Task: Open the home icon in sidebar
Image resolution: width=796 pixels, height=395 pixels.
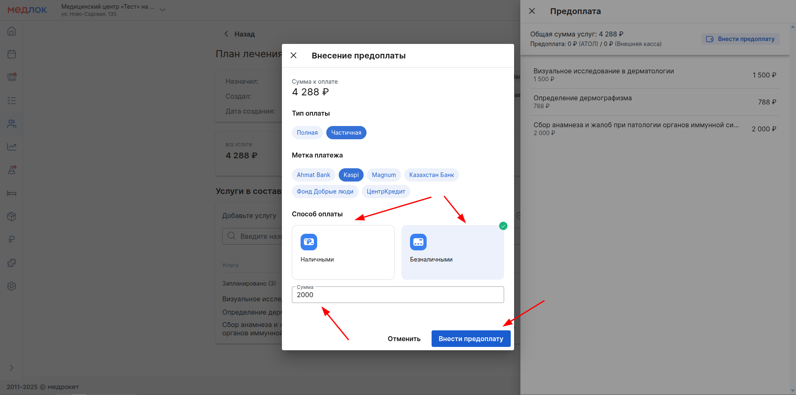Action: [12, 31]
